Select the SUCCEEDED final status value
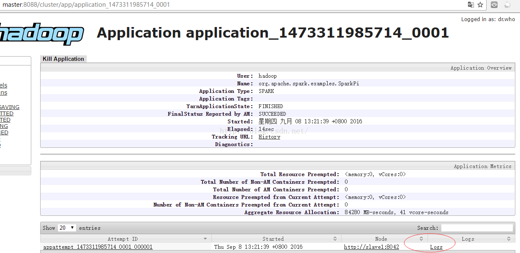 (272, 114)
